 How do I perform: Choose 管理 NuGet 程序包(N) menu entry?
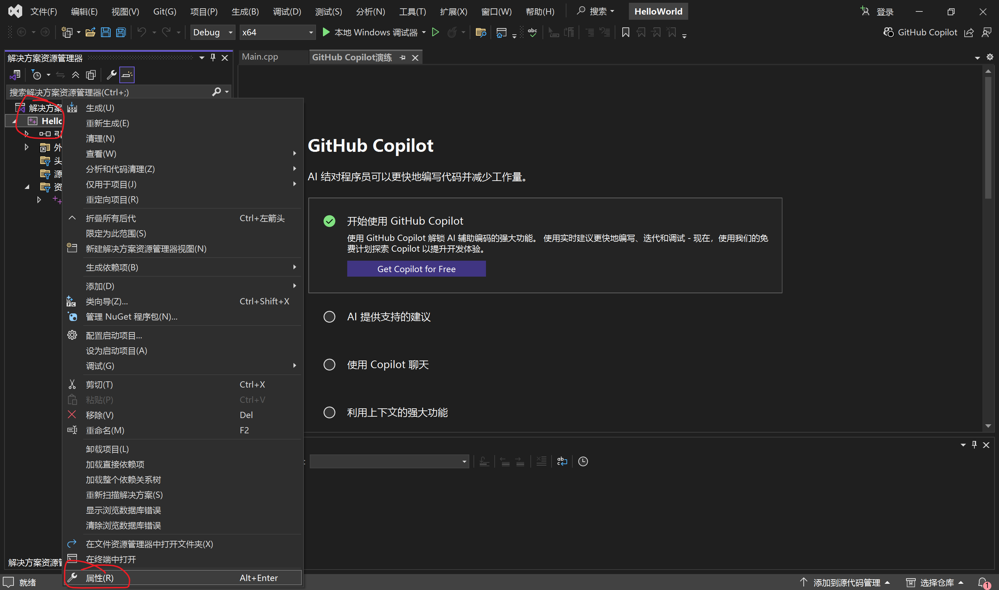coord(182,317)
